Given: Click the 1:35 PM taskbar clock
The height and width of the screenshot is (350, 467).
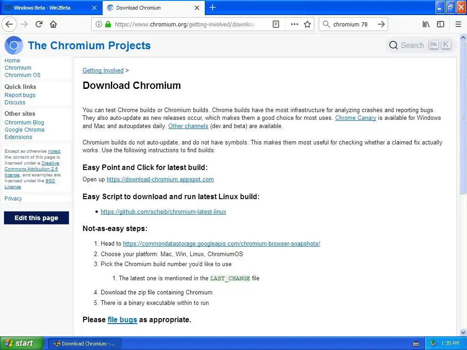Looking at the screenshot, I should pyautogui.click(x=450, y=344).
